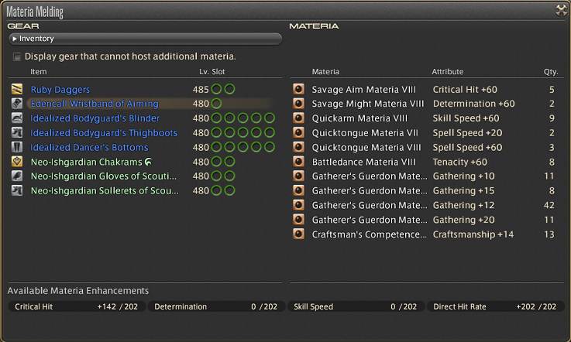Click the Neo-Ishgardian Sollerets of Scouting icon
571x342 pixels.
[17, 190]
